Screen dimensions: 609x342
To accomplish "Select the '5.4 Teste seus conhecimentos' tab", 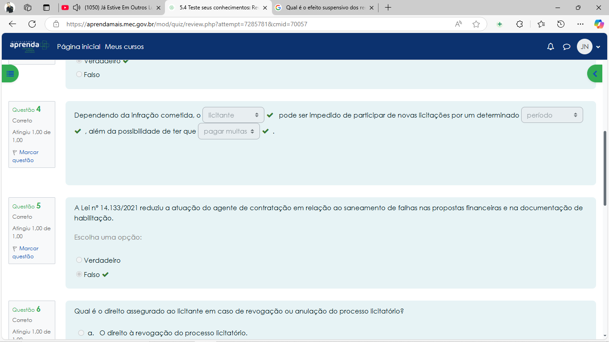I will point(218,8).
